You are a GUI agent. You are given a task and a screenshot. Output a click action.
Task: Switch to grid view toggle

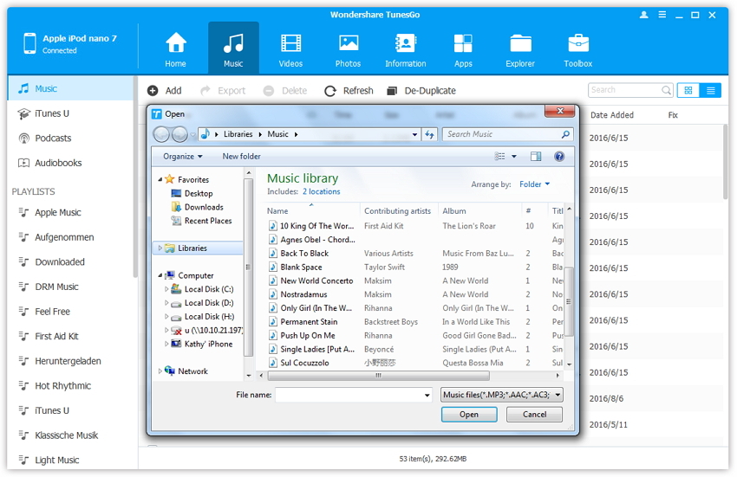688,90
